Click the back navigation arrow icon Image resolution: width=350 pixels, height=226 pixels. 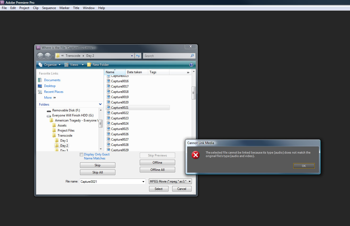pyautogui.click(x=40, y=56)
